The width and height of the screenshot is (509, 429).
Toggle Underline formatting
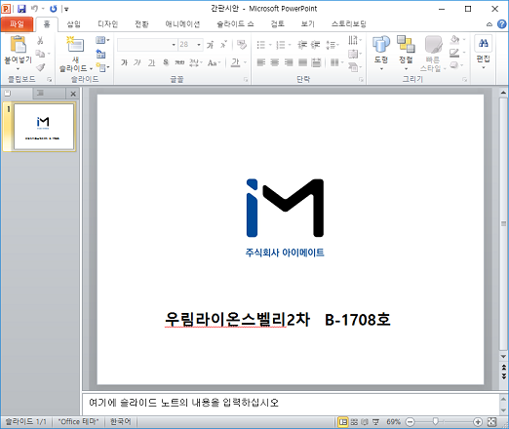[x=151, y=62]
